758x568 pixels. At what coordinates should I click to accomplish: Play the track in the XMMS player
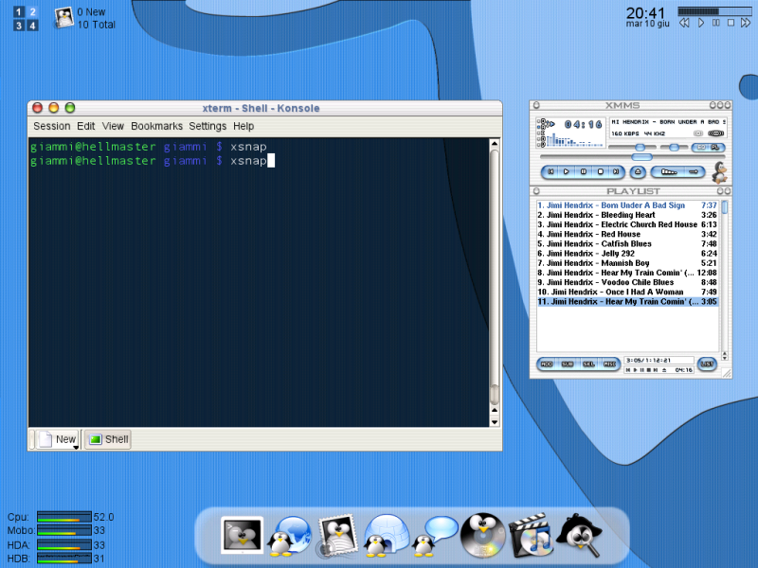point(566,171)
